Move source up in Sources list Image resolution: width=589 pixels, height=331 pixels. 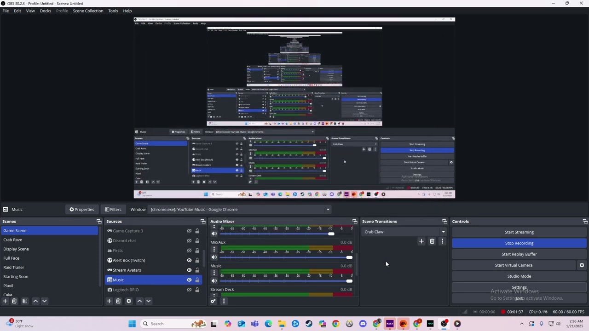coord(139,301)
